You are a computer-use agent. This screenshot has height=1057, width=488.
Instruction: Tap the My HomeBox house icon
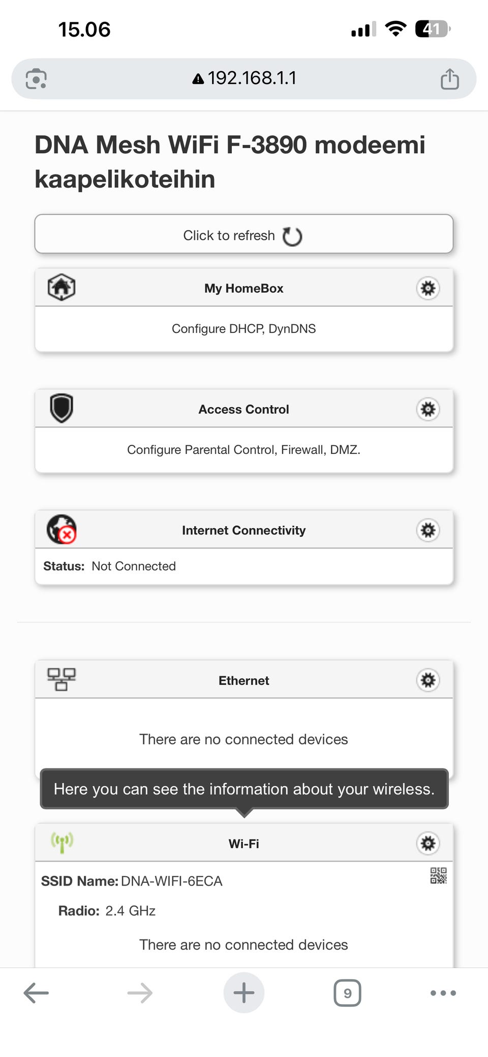click(x=62, y=287)
